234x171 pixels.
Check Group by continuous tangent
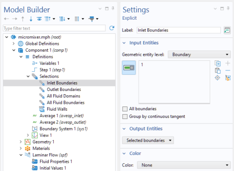pyautogui.click(x=125, y=117)
